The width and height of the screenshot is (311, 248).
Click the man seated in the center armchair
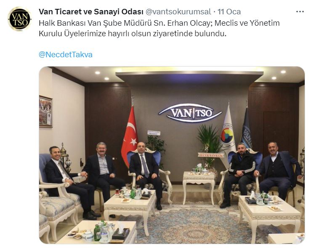146,172
